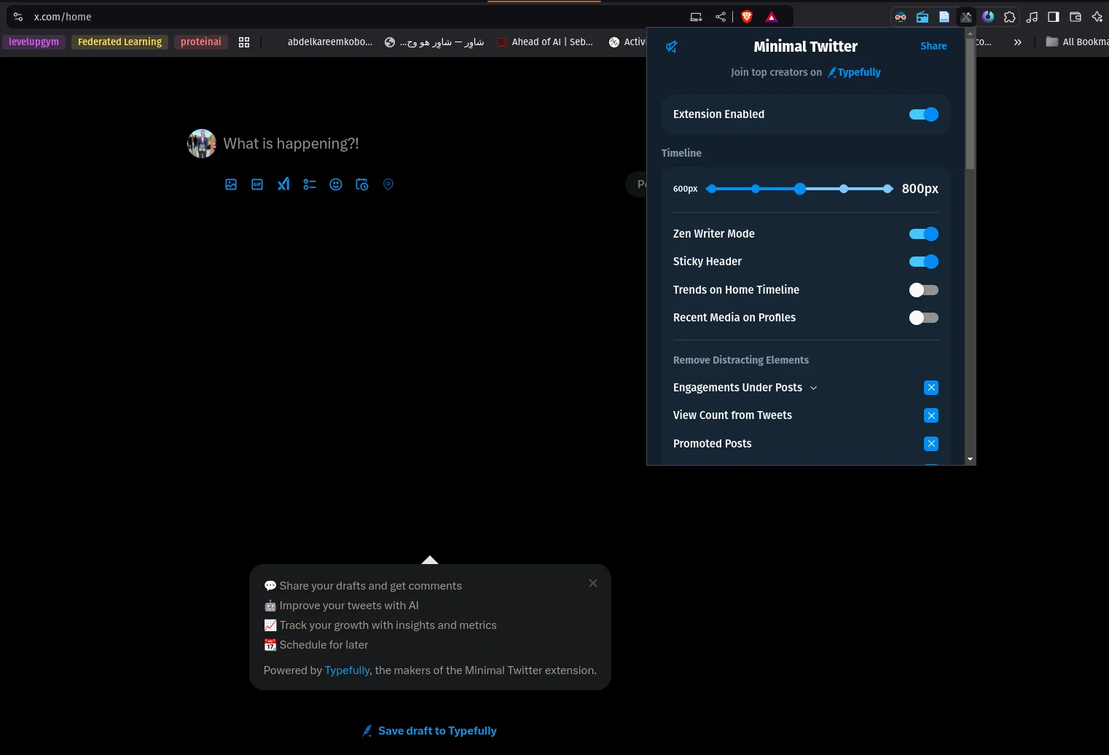
Task: Open Brave Wallet icon
Action: 1075,17
